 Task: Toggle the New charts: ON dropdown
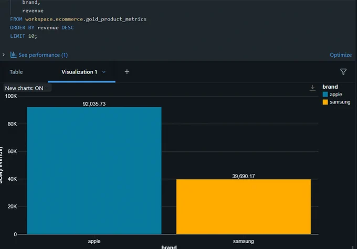[27, 88]
